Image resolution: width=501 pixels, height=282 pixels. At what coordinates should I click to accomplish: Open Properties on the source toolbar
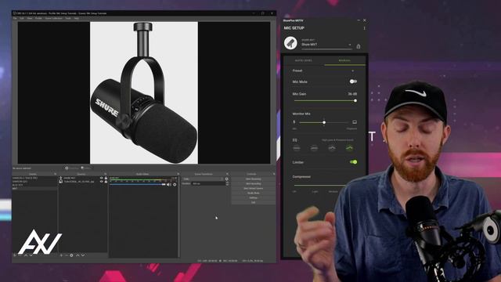pos(72,168)
